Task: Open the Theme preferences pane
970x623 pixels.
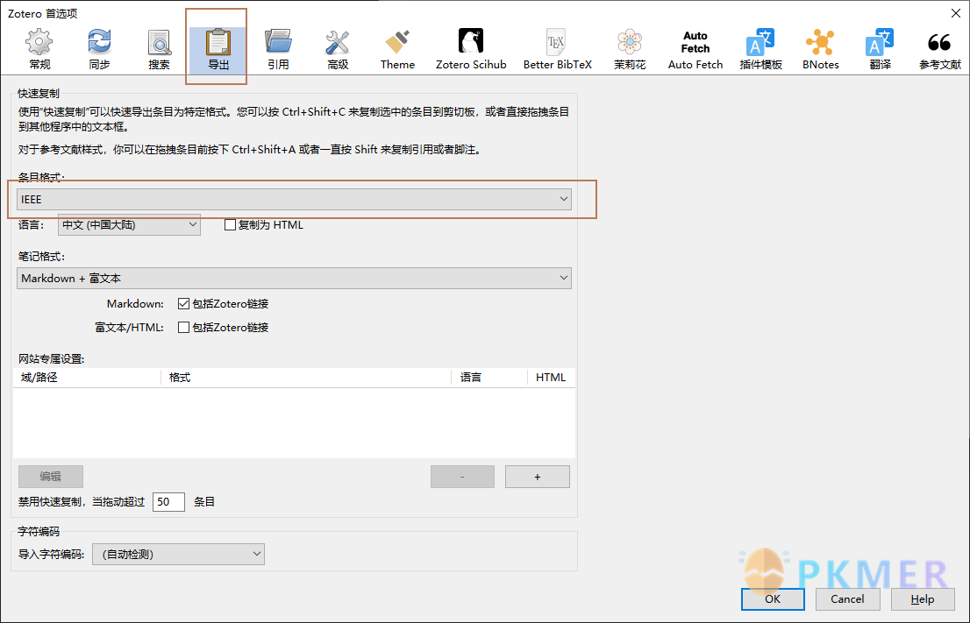Action: coord(397,49)
